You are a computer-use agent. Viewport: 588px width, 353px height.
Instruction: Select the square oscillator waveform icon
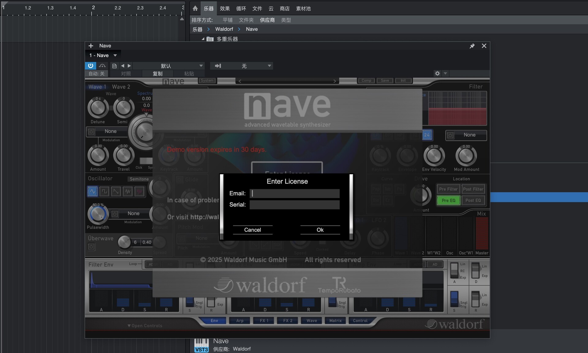[104, 192]
